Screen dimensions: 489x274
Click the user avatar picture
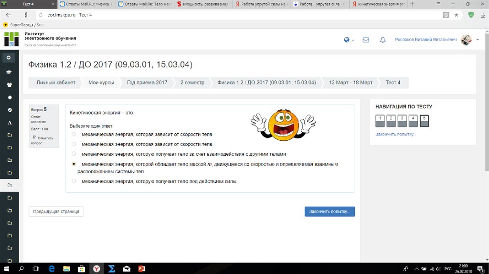tap(466, 40)
